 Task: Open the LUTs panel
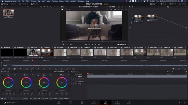coord(13,4)
